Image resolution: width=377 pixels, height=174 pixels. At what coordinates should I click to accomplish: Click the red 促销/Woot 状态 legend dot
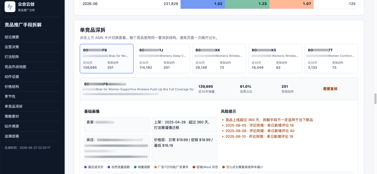coord(194,167)
